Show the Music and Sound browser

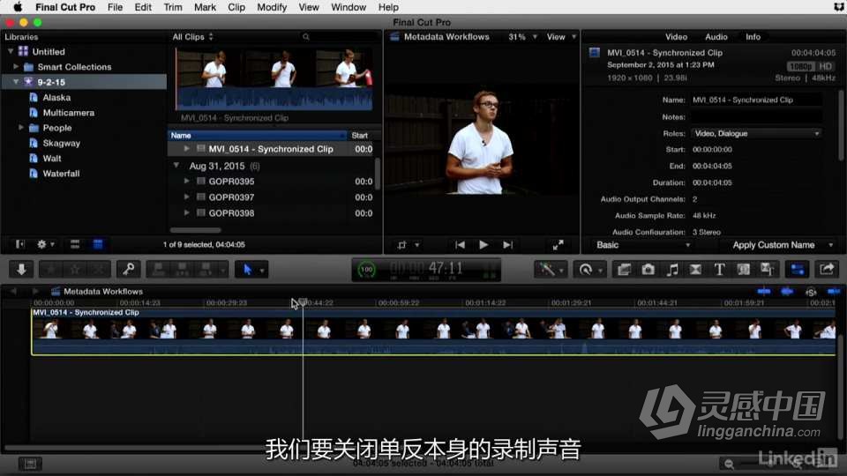click(x=672, y=270)
